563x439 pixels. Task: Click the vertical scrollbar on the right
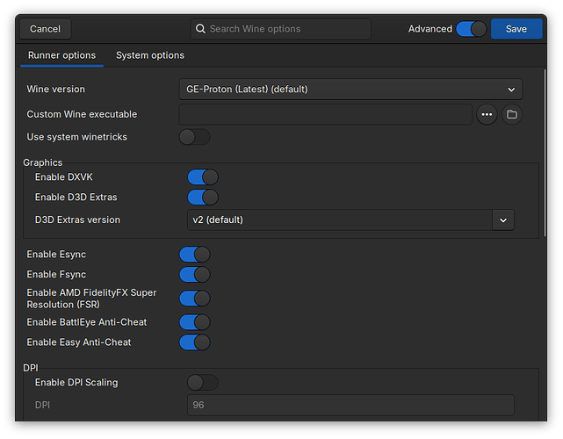point(545,153)
